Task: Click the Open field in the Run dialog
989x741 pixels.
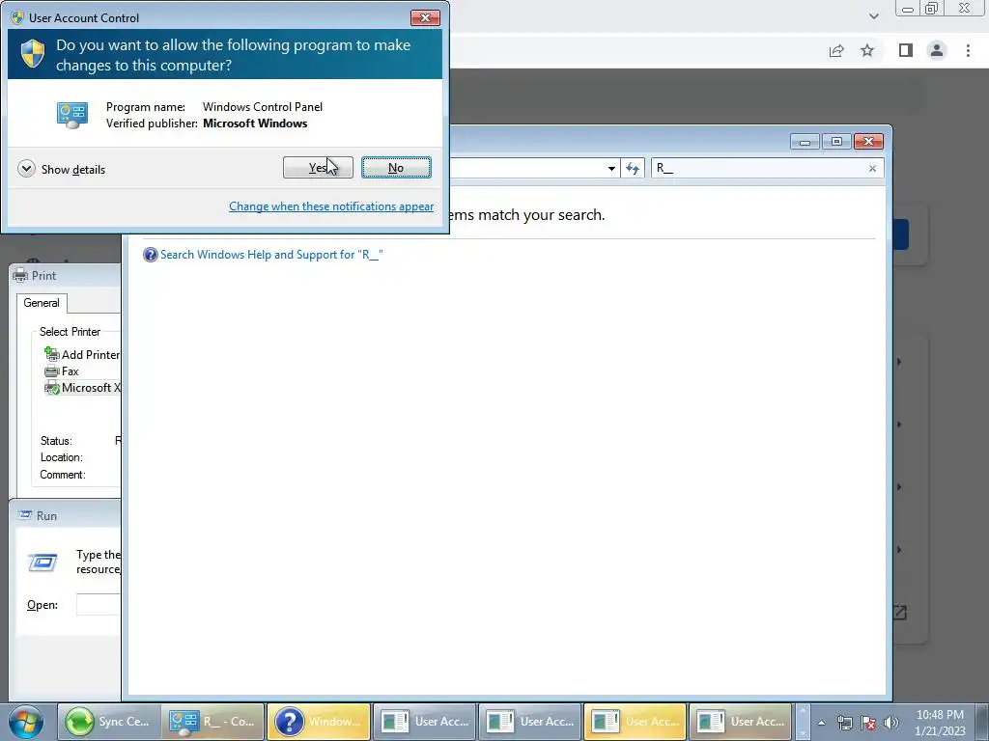Action: coord(99,605)
